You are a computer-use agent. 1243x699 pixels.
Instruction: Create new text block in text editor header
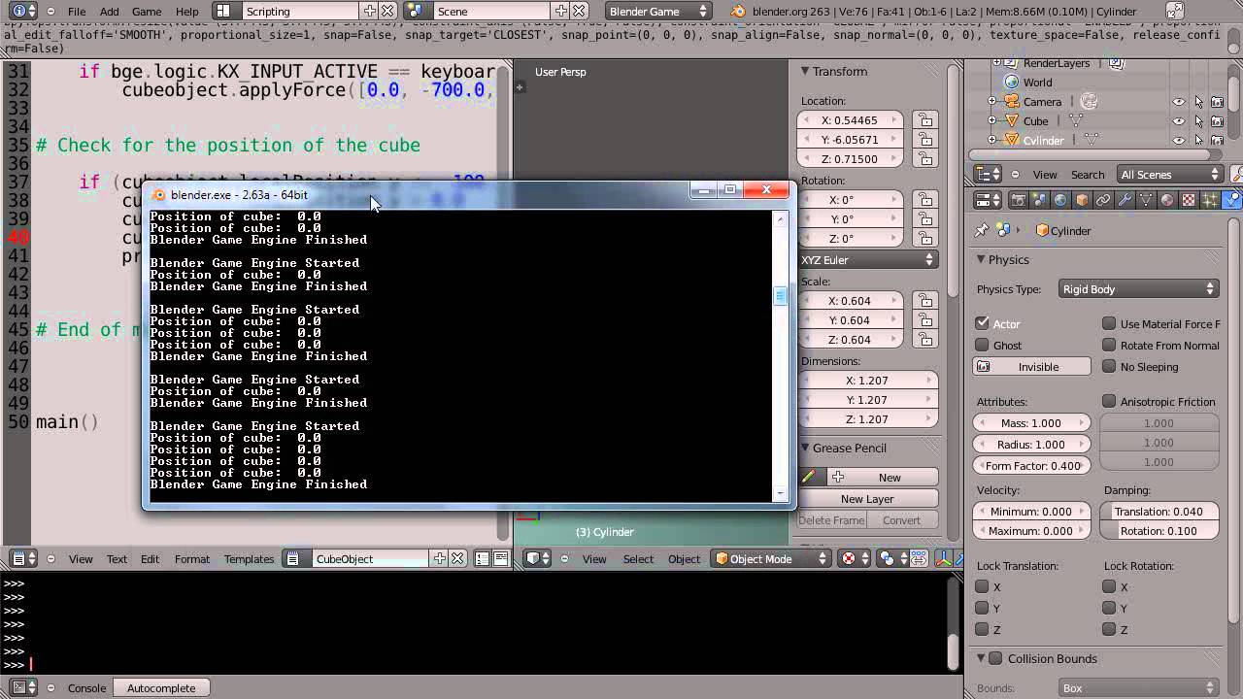[440, 558]
